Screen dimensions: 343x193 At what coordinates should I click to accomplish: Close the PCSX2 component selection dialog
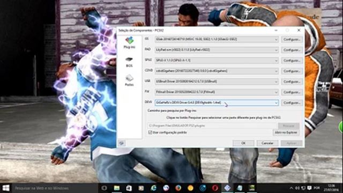tap(299, 30)
